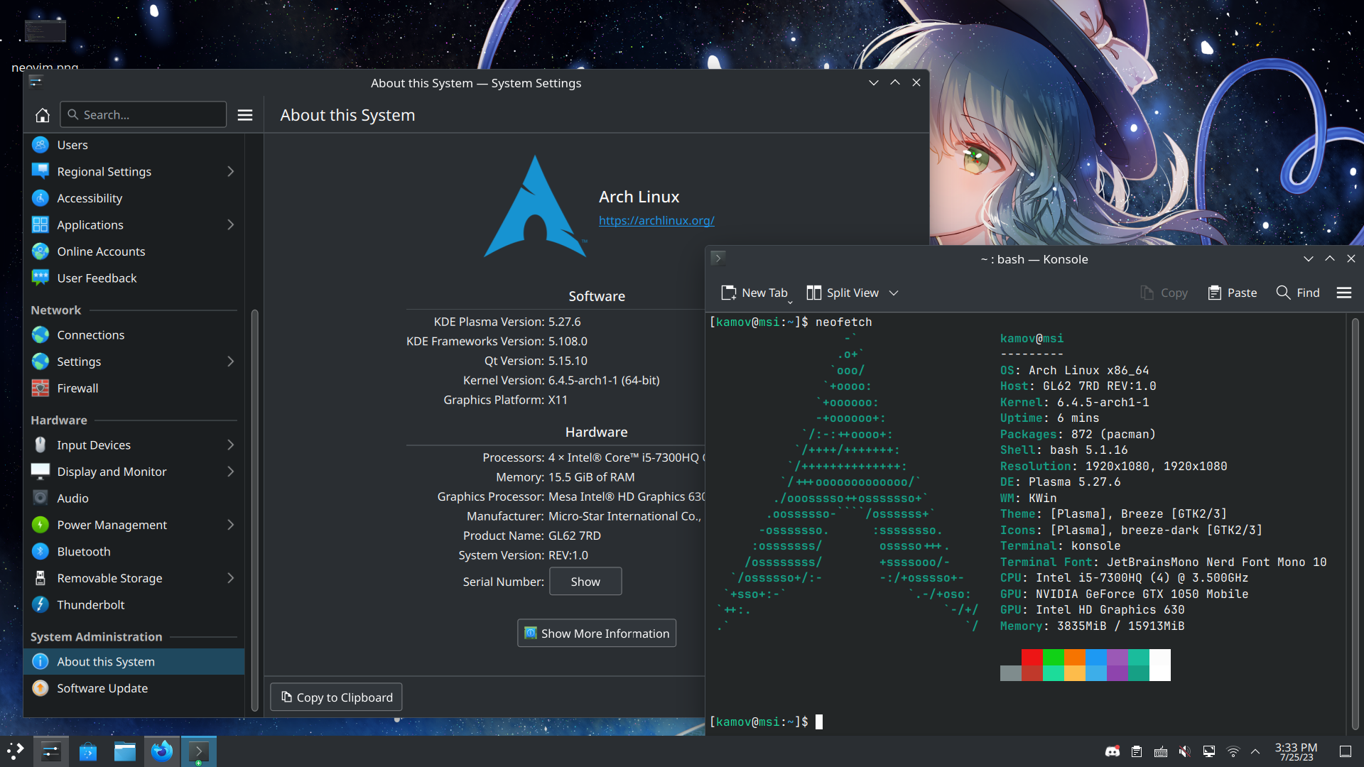
Task: Expand the Removable Storage chevron
Action: [x=230, y=578]
